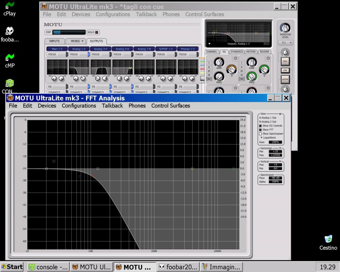
Task: Expand the Horizontal panel triangle
Action: coord(280,148)
